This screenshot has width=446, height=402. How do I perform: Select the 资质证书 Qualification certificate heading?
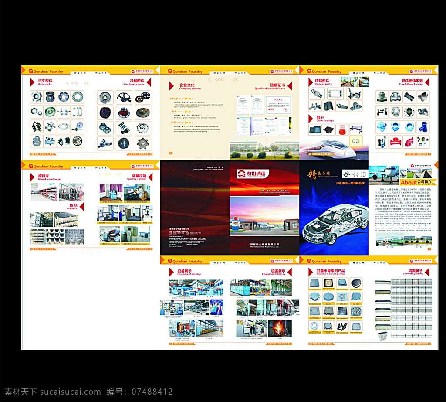pos(270,86)
